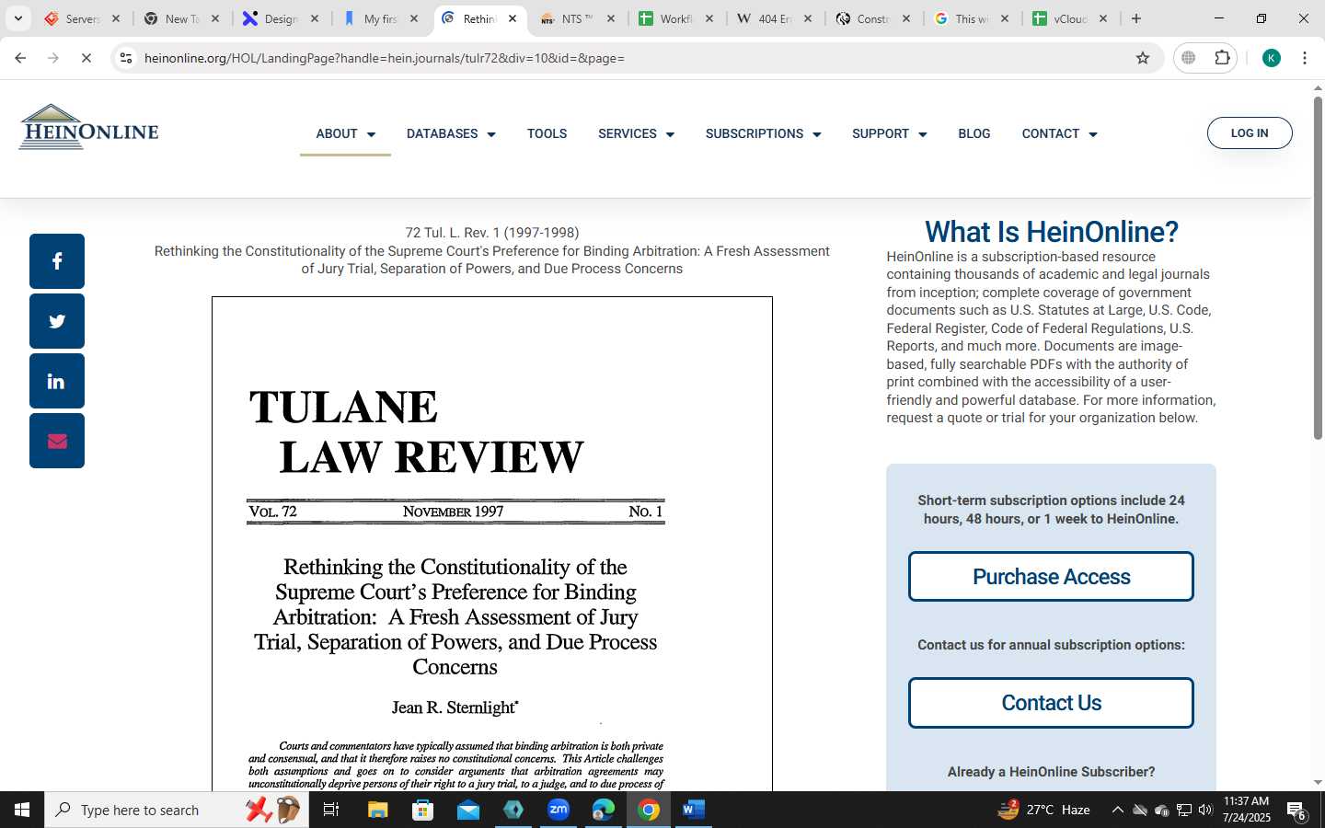The height and width of the screenshot is (828, 1325).
Task: Open Microsoft Edge from taskbar
Action: [x=604, y=810]
